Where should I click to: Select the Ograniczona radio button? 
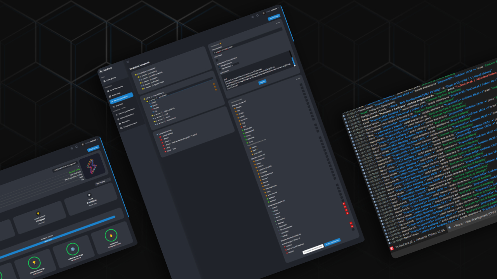[x=220, y=70]
